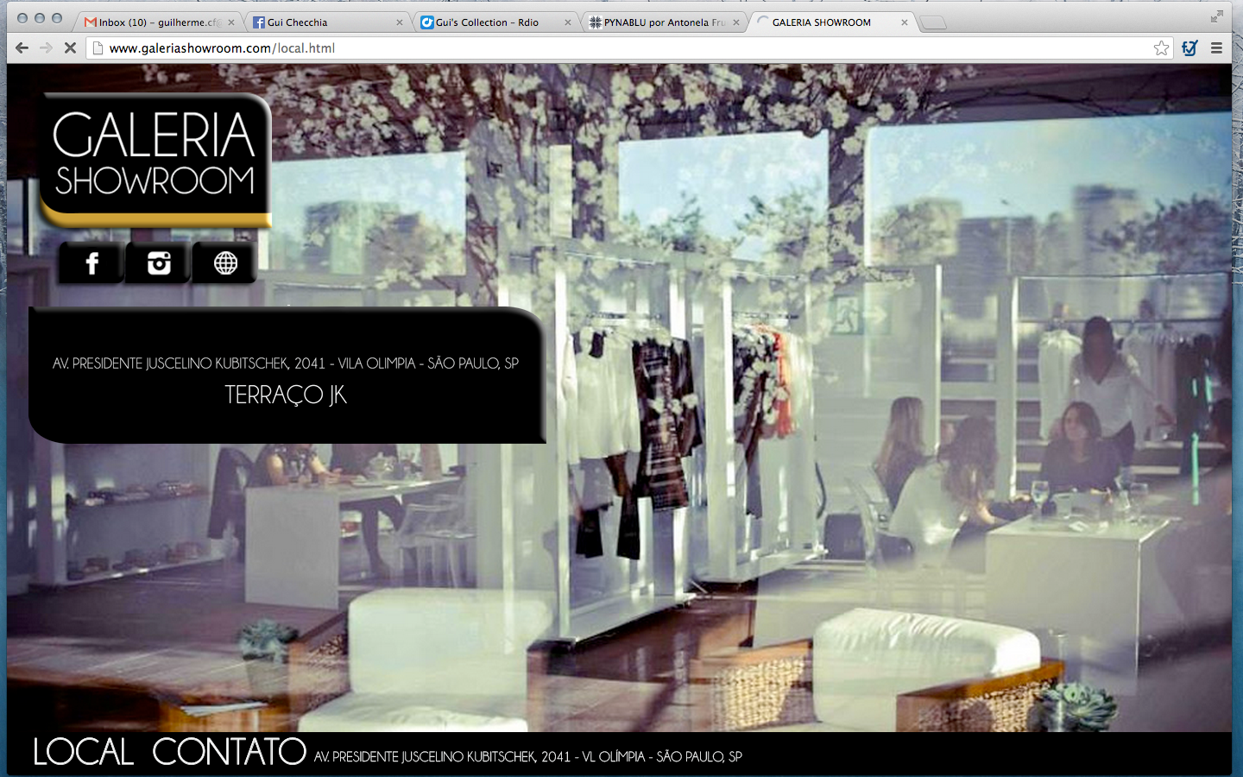Click the checkmark extension icon in toolbar

pos(1189,48)
